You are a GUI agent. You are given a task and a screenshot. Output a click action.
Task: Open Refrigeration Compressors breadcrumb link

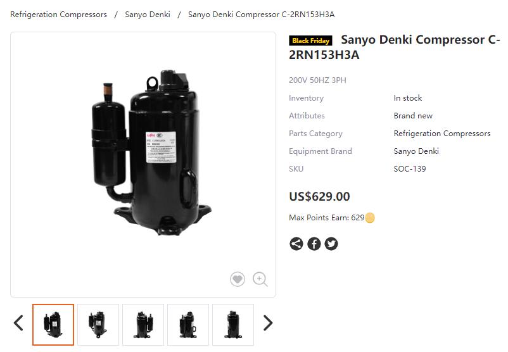[59, 15]
